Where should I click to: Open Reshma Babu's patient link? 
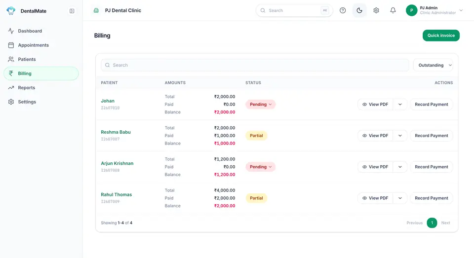(x=116, y=132)
